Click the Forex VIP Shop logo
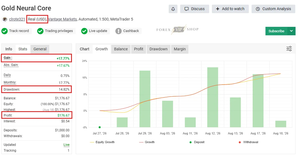This screenshot has width=298, height=156. pyautogui.click(x=177, y=29)
